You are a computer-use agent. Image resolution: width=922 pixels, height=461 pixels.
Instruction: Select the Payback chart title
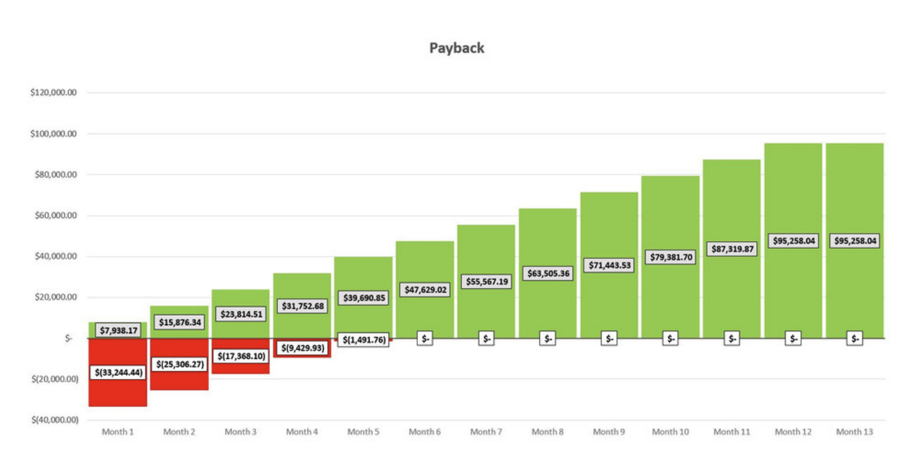click(x=457, y=48)
